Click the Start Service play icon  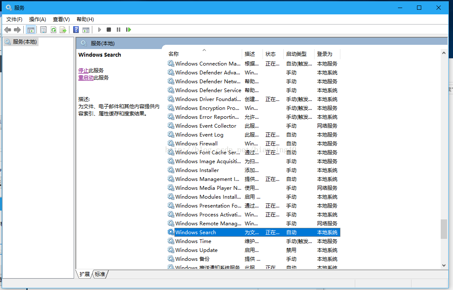(x=99, y=30)
